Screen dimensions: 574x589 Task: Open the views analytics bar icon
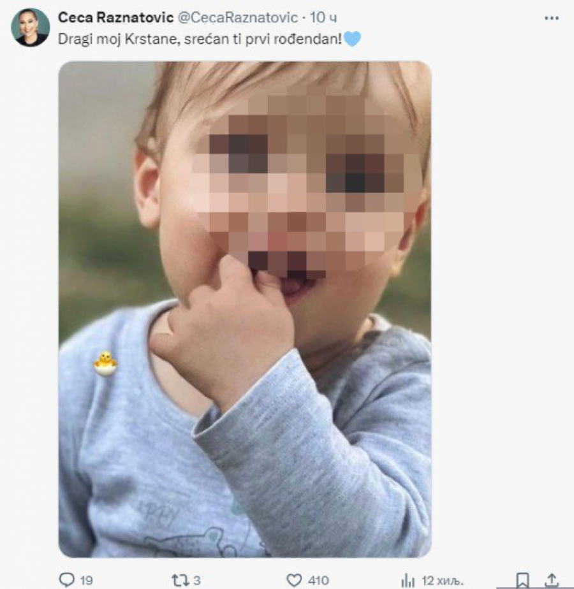pos(408,579)
